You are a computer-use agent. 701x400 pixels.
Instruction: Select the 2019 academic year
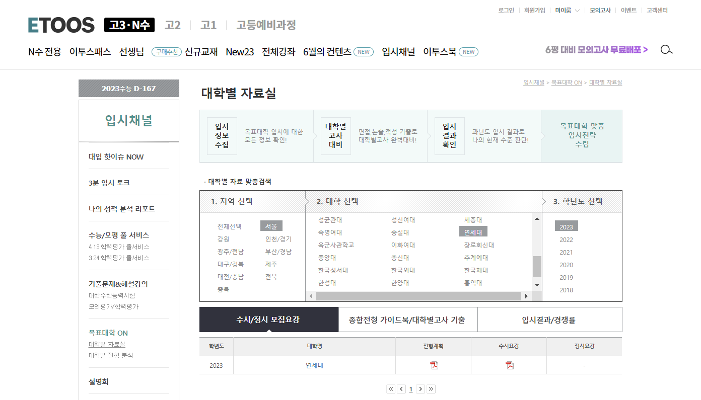566,278
